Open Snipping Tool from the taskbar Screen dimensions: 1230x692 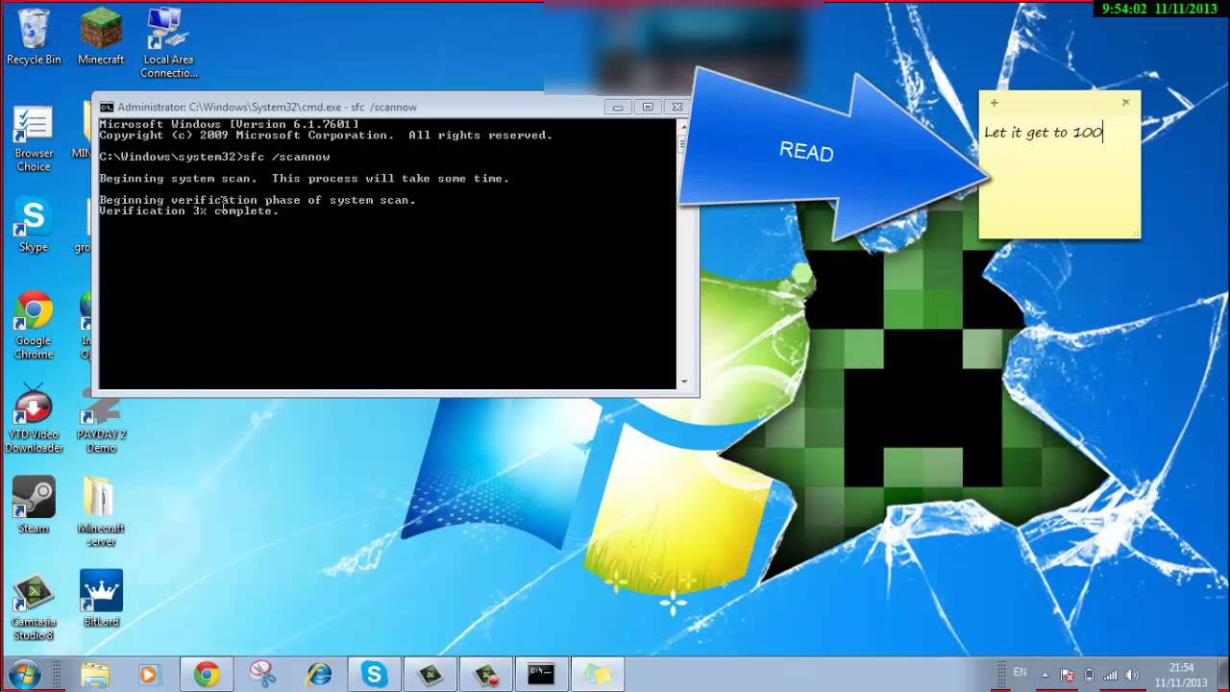(x=262, y=675)
